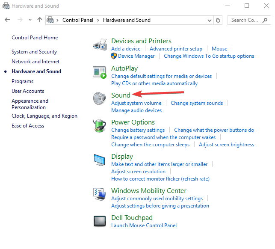Click the AutoPlay icon
This screenshot has height=249, width=275.
pyautogui.click(x=100, y=72)
